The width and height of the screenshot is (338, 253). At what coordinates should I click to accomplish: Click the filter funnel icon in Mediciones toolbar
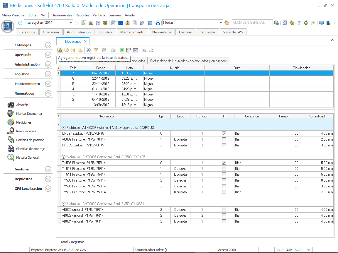pos(96,50)
